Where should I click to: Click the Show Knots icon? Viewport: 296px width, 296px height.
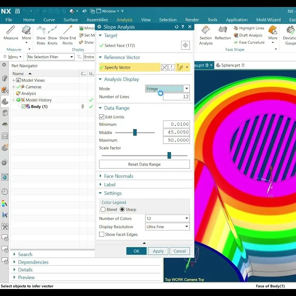(x=52, y=30)
